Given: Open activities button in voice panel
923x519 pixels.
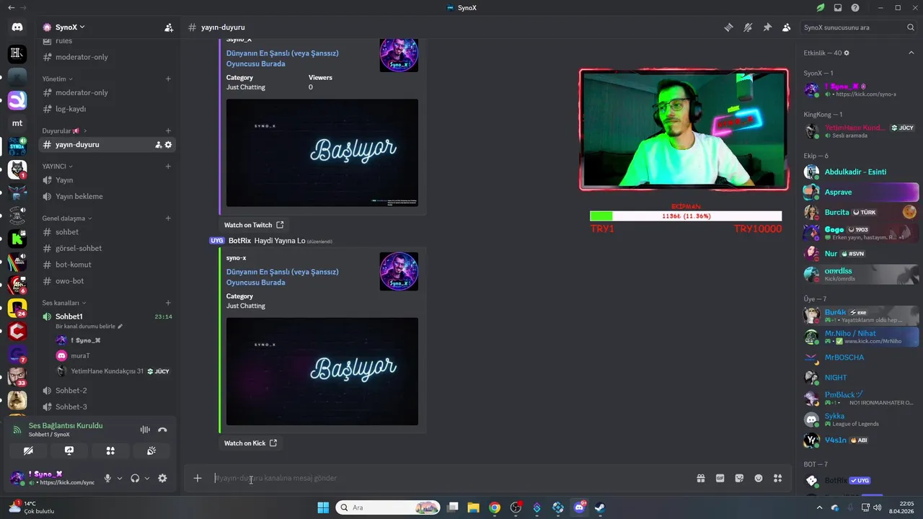Looking at the screenshot, I should pyautogui.click(x=110, y=451).
